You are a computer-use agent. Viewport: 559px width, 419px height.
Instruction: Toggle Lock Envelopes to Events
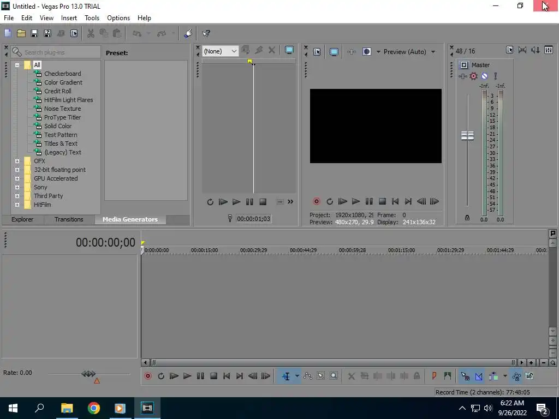(516, 376)
